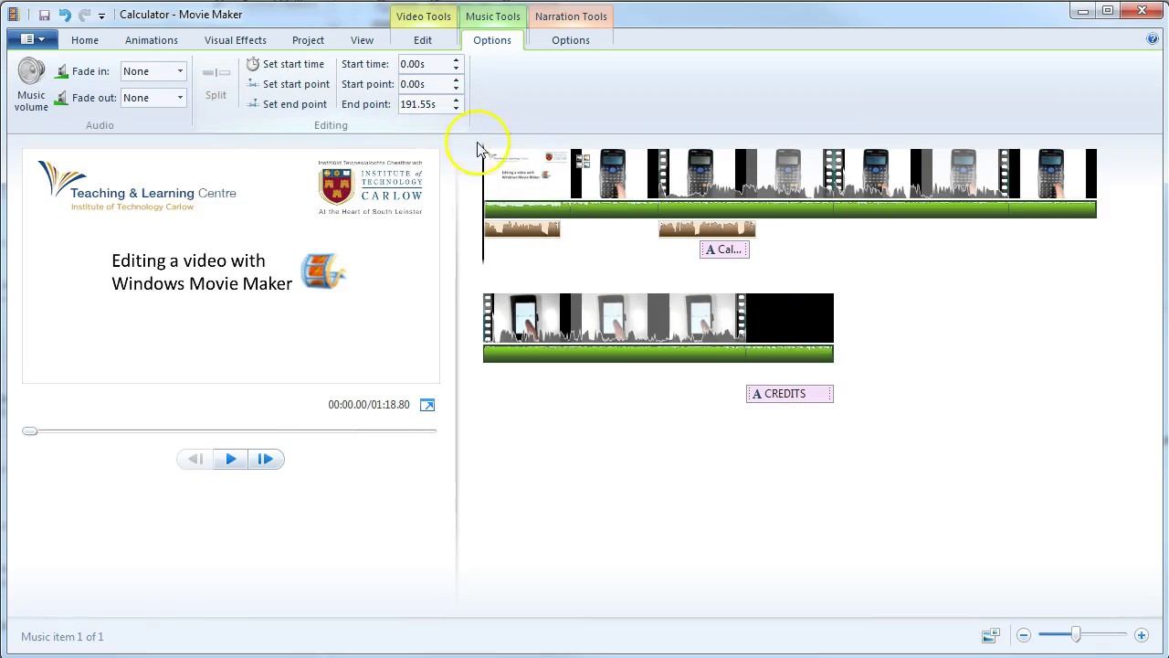Switch to the Home tab

(x=85, y=40)
